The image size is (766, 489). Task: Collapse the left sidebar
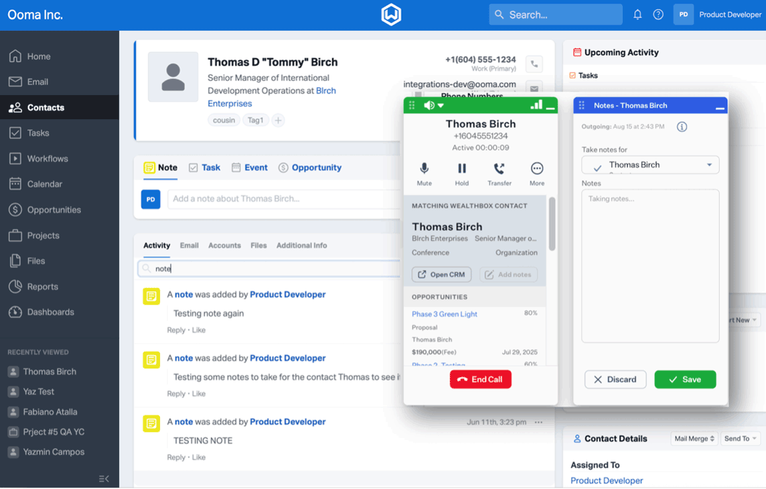click(x=104, y=478)
